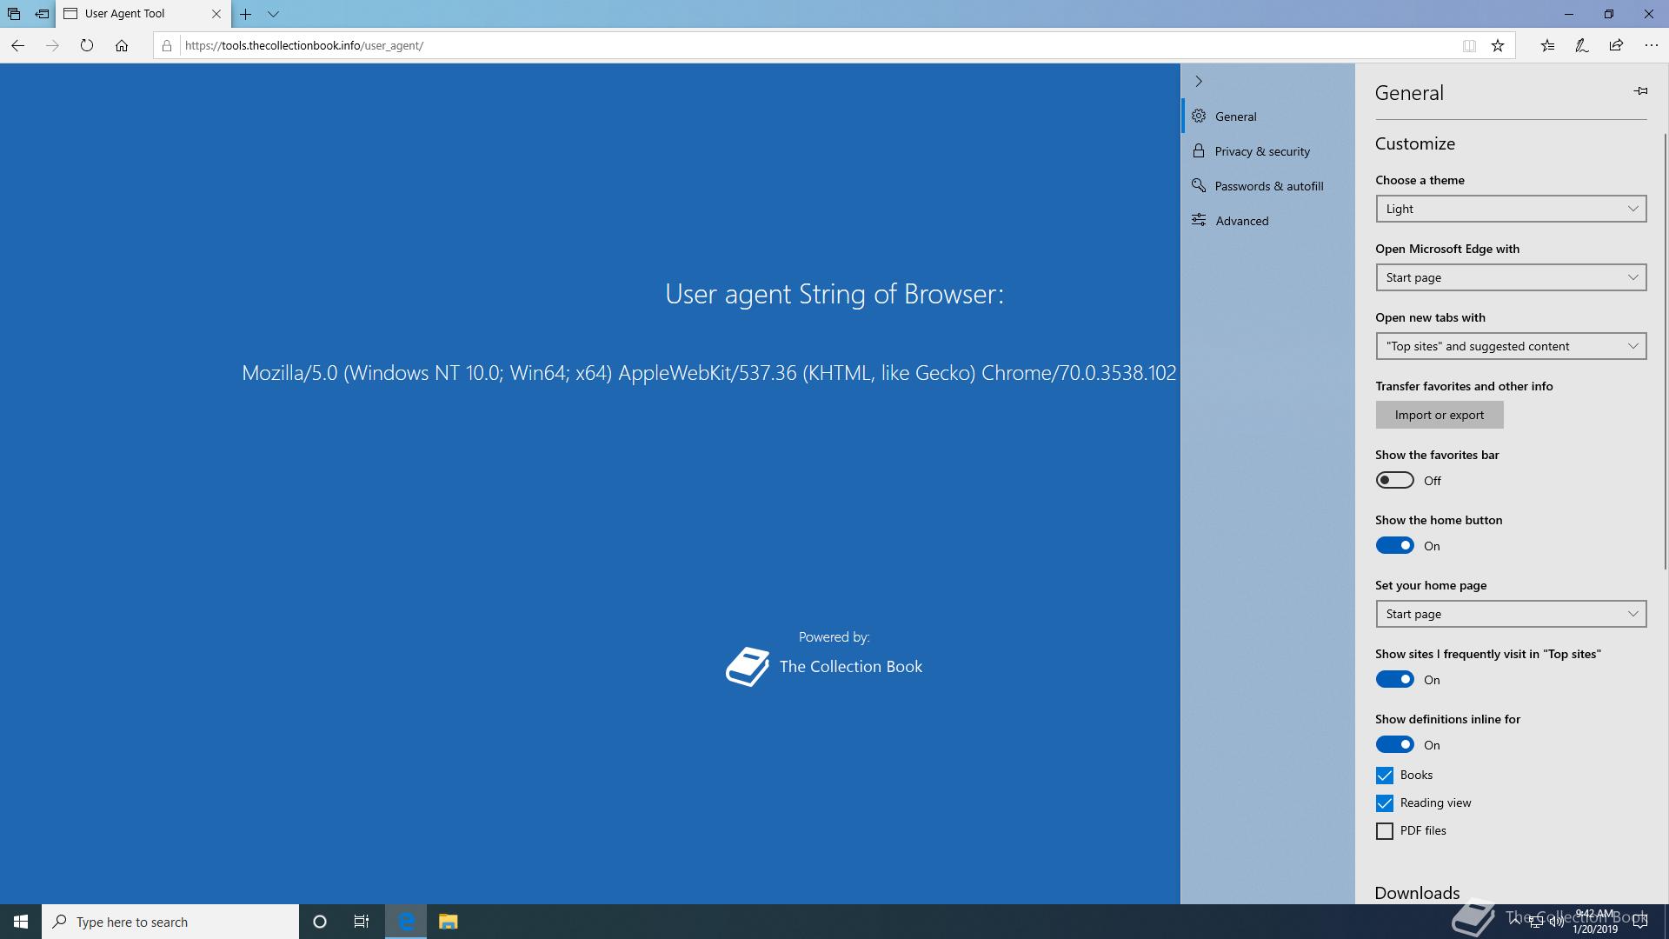The image size is (1669, 939).
Task: Add this page to favorites with the star
Action: [1498, 45]
